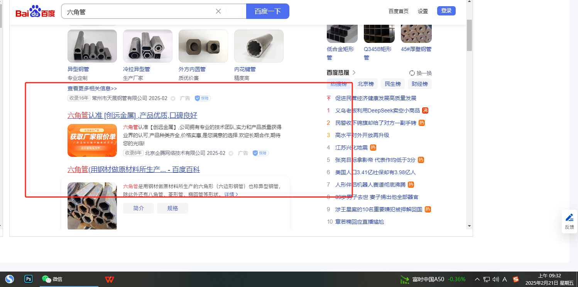Click the 异型钢管 product image

(92, 46)
